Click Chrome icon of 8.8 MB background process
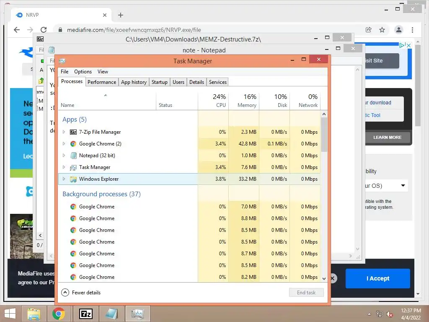 [x=73, y=218]
